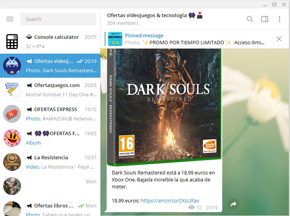Click the megaphone icon beside OfertasJuegos.com
The height and width of the screenshot is (216, 290).
29,85
